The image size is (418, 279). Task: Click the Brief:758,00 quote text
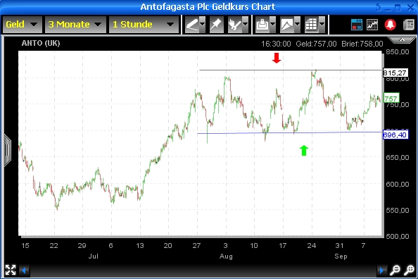pyautogui.click(x=362, y=44)
